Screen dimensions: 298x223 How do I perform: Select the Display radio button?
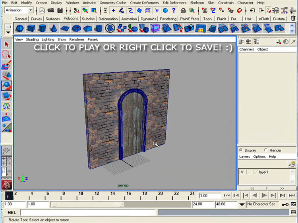pyautogui.click(x=241, y=150)
